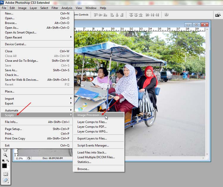This screenshot has width=223, height=187.
Task: Click document window vertical scrollbar
Action: [207, 92]
